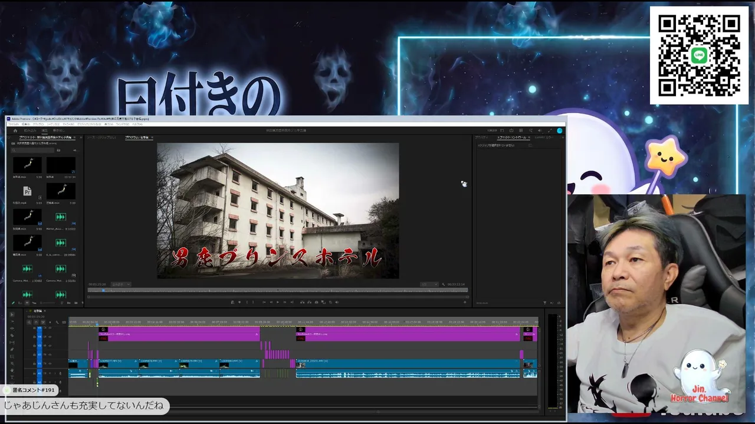Switch to the 読み込み (Import) workspace
The width and height of the screenshot is (755, 424).
[x=30, y=130]
